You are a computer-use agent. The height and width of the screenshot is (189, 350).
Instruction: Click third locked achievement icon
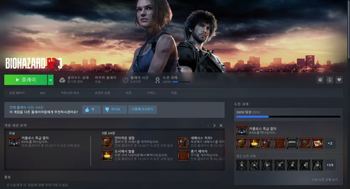pos(267,165)
